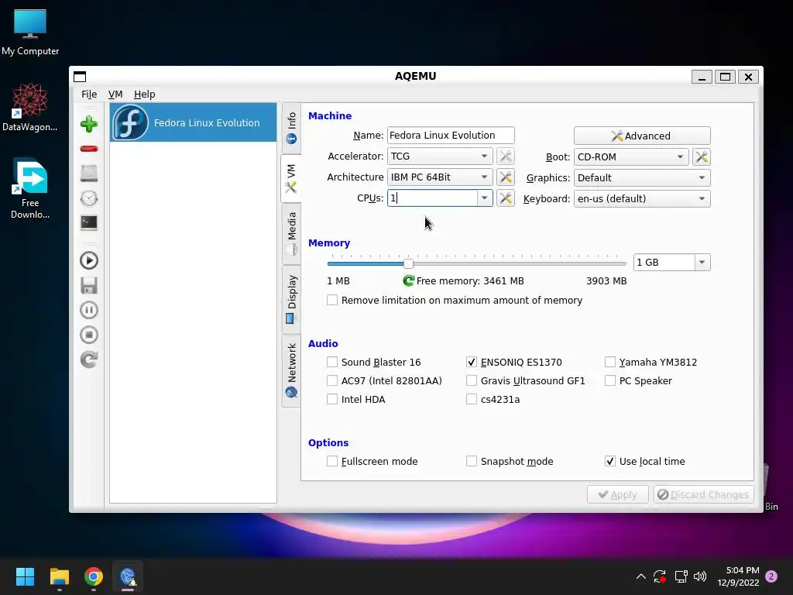The image size is (793, 595).
Task: Open the clock and date in taskbar
Action: tap(738, 576)
